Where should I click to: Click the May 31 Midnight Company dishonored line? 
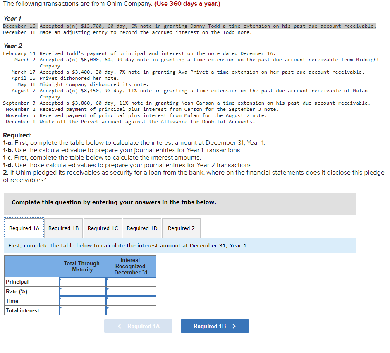(83, 84)
